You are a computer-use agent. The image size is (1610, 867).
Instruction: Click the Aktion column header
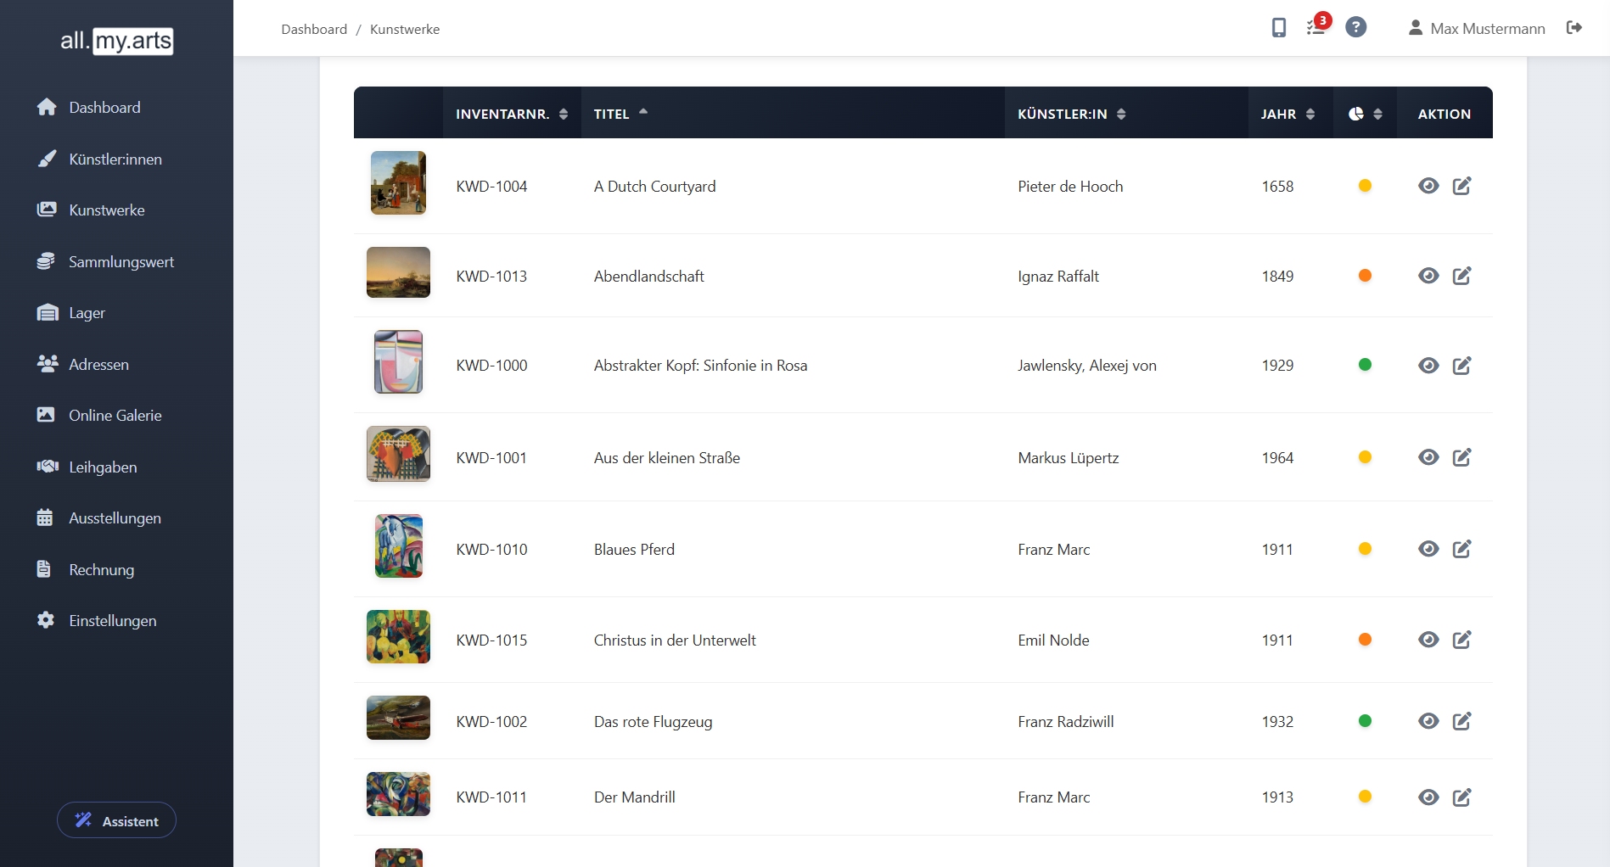pos(1444,114)
